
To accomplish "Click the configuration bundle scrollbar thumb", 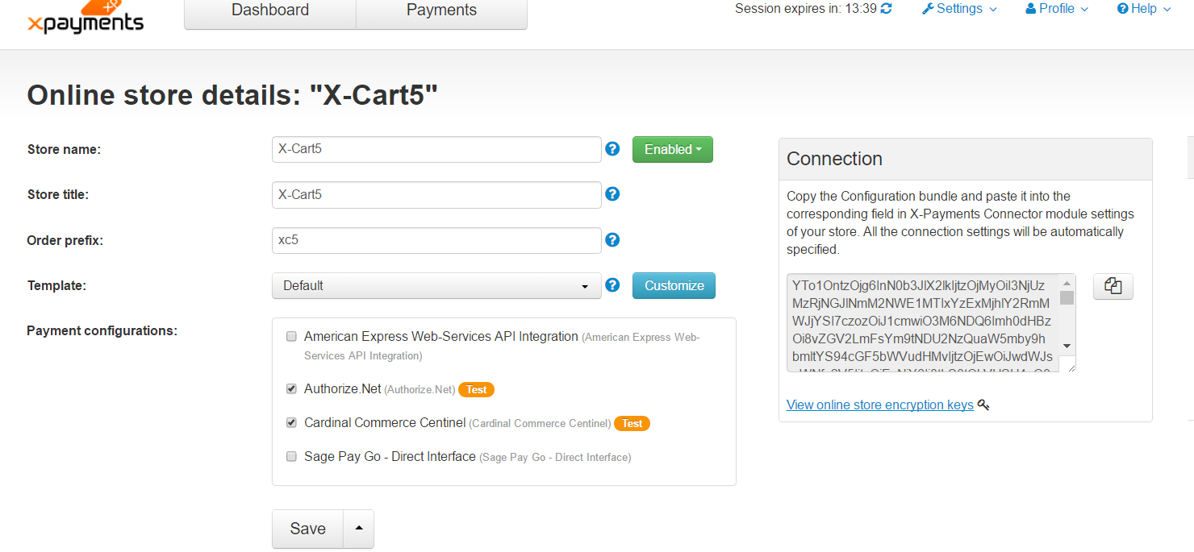I will pos(1067,297).
